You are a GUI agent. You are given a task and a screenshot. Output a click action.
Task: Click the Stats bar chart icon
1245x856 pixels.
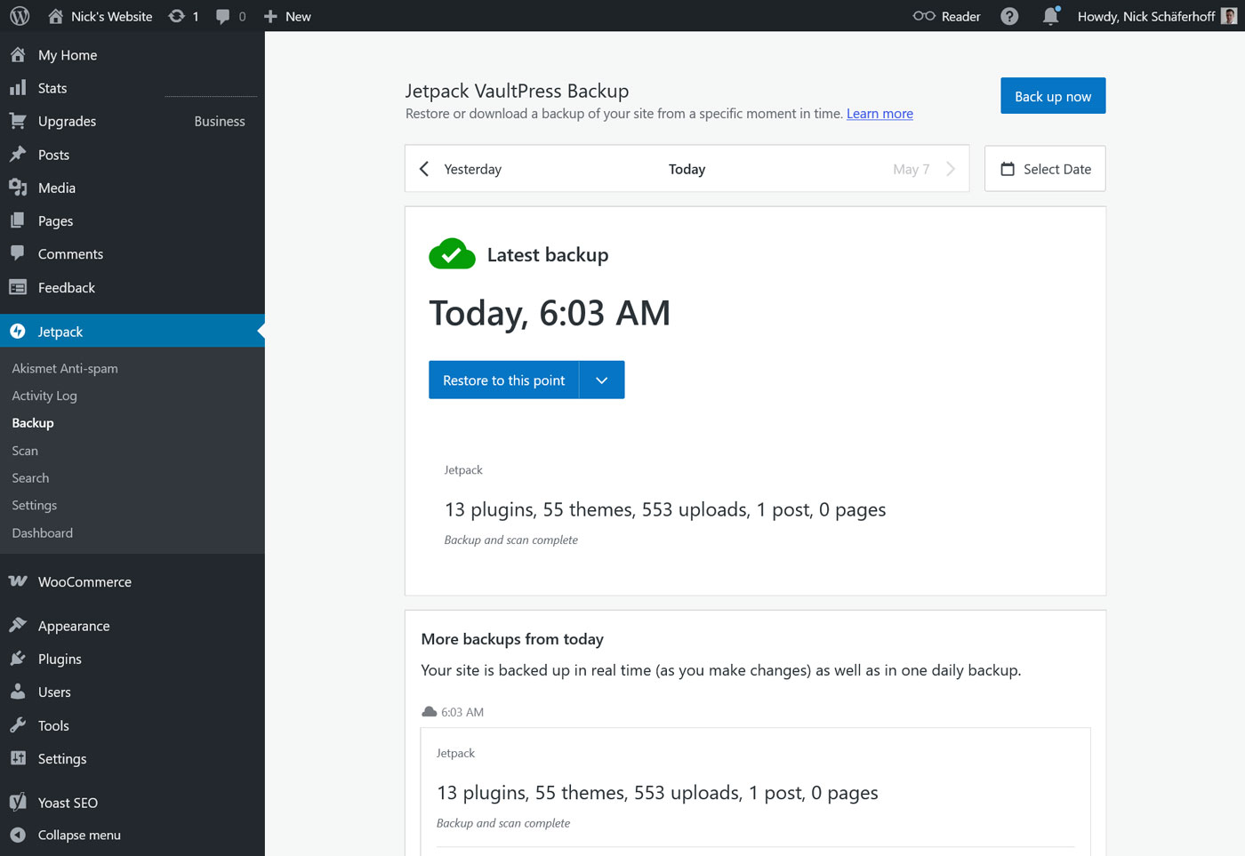click(18, 87)
